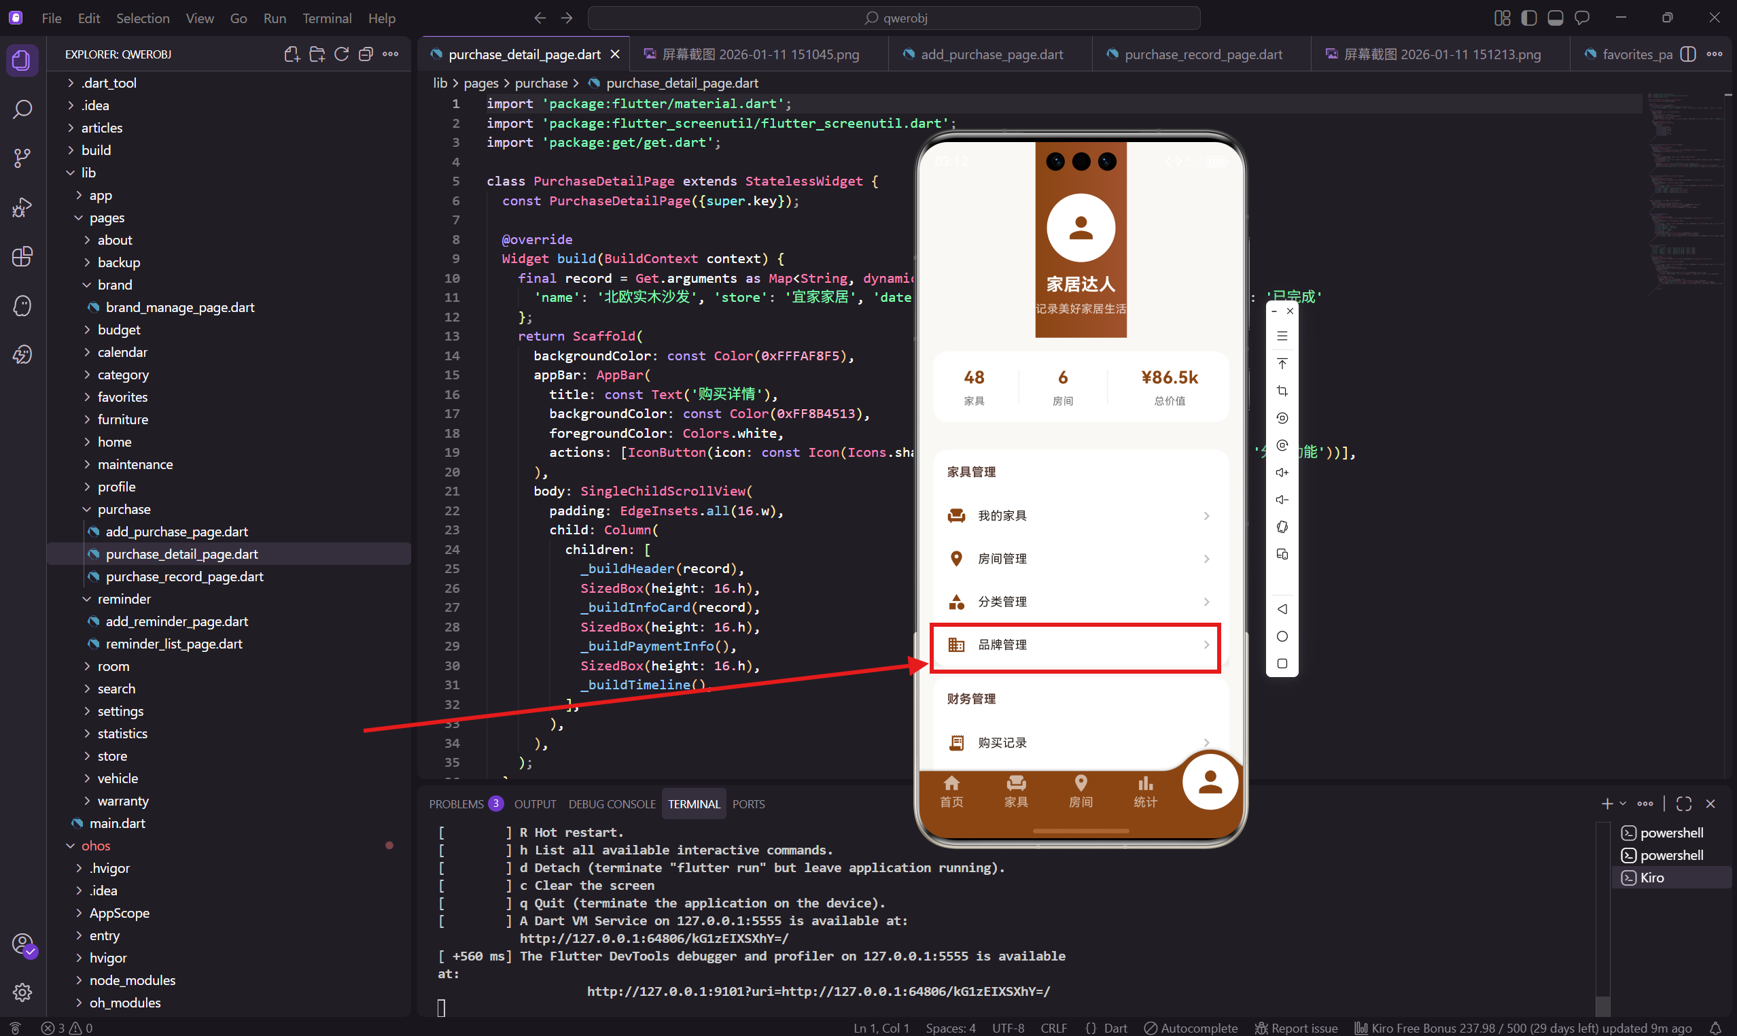The width and height of the screenshot is (1737, 1036).
Task: Toggle the chat secondary side bar
Action: (x=1581, y=18)
